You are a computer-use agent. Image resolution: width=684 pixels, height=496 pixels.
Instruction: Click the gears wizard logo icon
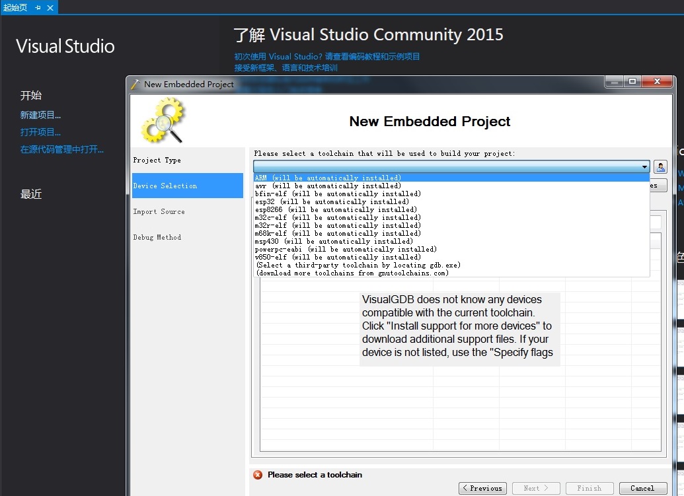coord(163,120)
